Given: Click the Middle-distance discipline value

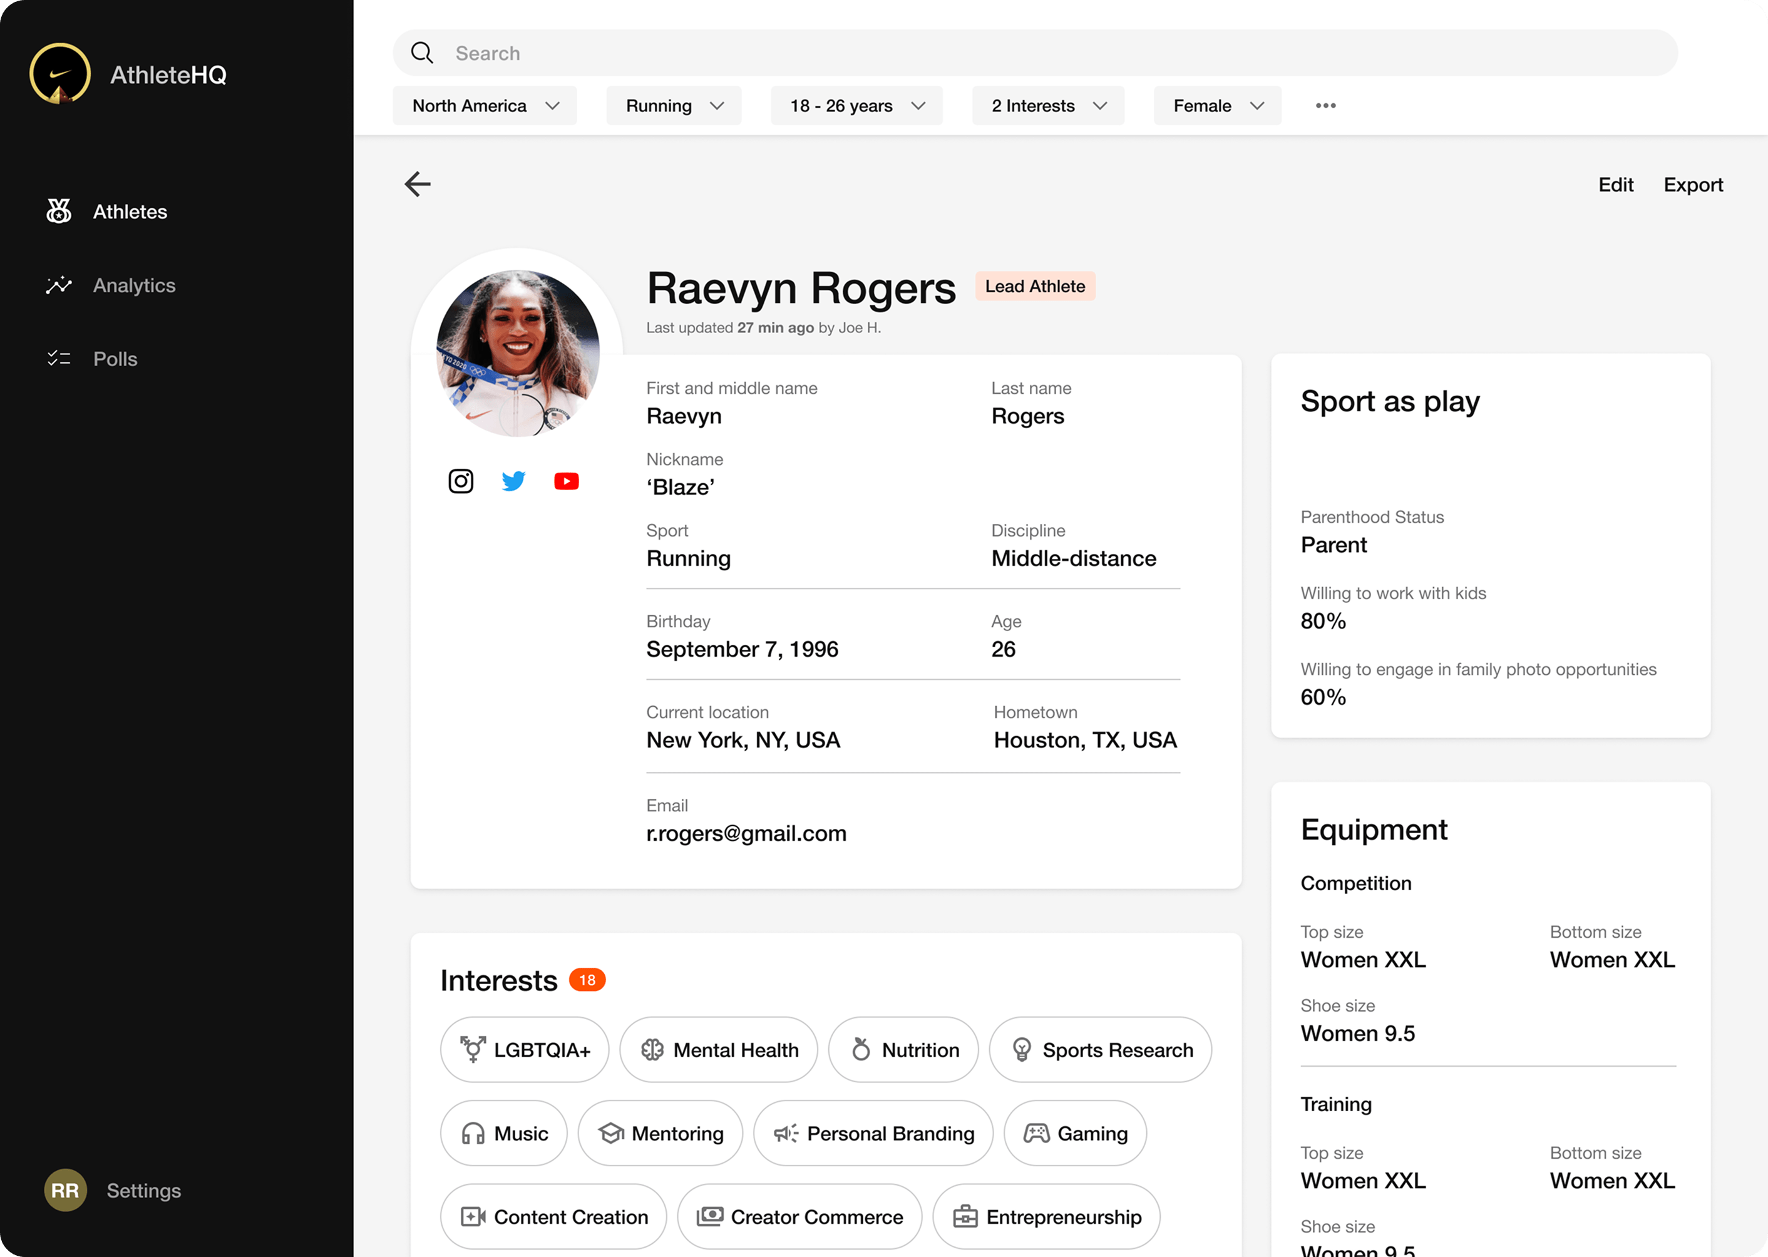Looking at the screenshot, I should pyautogui.click(x=1074, y=558).
